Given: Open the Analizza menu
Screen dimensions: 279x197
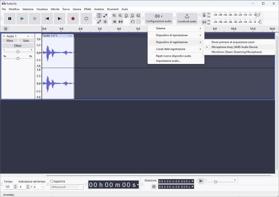Looking at the screenshot, I should (x=99, y=9).
